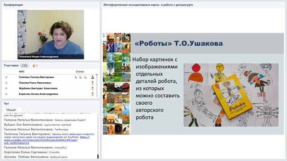Click the row marker beside Борисова Оксана Александровна

tap(6, 94)
